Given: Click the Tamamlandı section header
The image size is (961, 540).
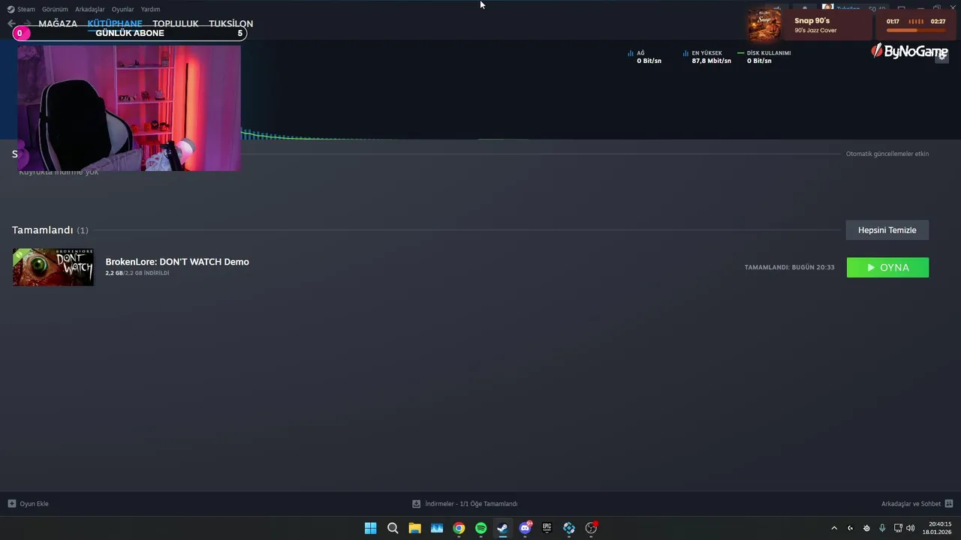Looking at the screenshot, I should coord(50,230).
